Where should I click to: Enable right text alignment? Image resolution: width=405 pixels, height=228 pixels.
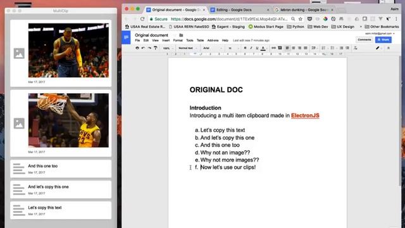[x=299, y=48]
